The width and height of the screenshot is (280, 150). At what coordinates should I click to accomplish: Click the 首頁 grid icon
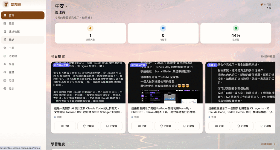(x=5, y=15)
